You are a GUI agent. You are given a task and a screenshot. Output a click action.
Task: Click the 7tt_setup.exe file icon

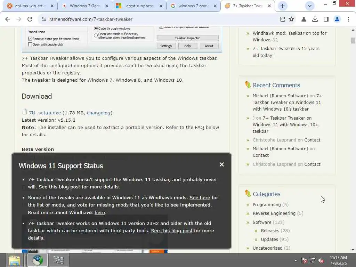(25, 112)
